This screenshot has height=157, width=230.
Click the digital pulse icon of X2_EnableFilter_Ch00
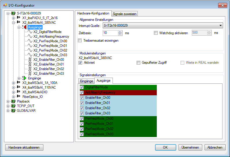[30, 60]
